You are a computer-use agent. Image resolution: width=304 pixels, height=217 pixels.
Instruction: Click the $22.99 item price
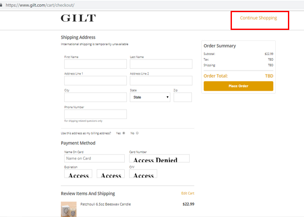click(x=188, y=204)
